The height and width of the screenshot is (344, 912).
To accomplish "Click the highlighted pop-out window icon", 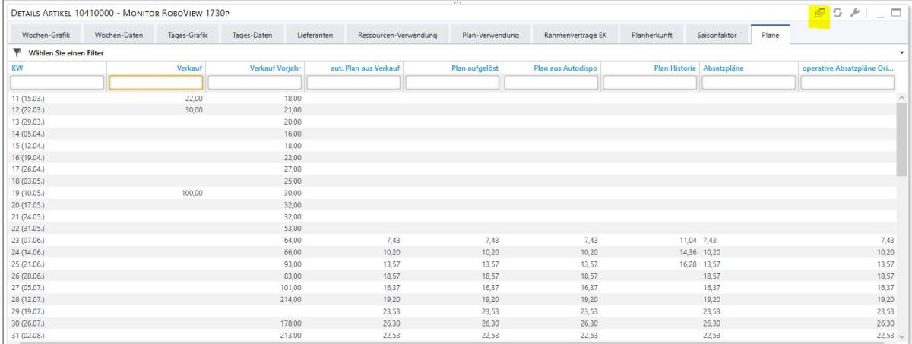I will pyautogui.click(x=819, y=13).
